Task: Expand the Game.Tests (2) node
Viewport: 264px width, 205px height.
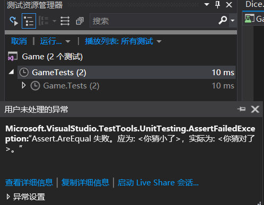Action: coord(24,85)
